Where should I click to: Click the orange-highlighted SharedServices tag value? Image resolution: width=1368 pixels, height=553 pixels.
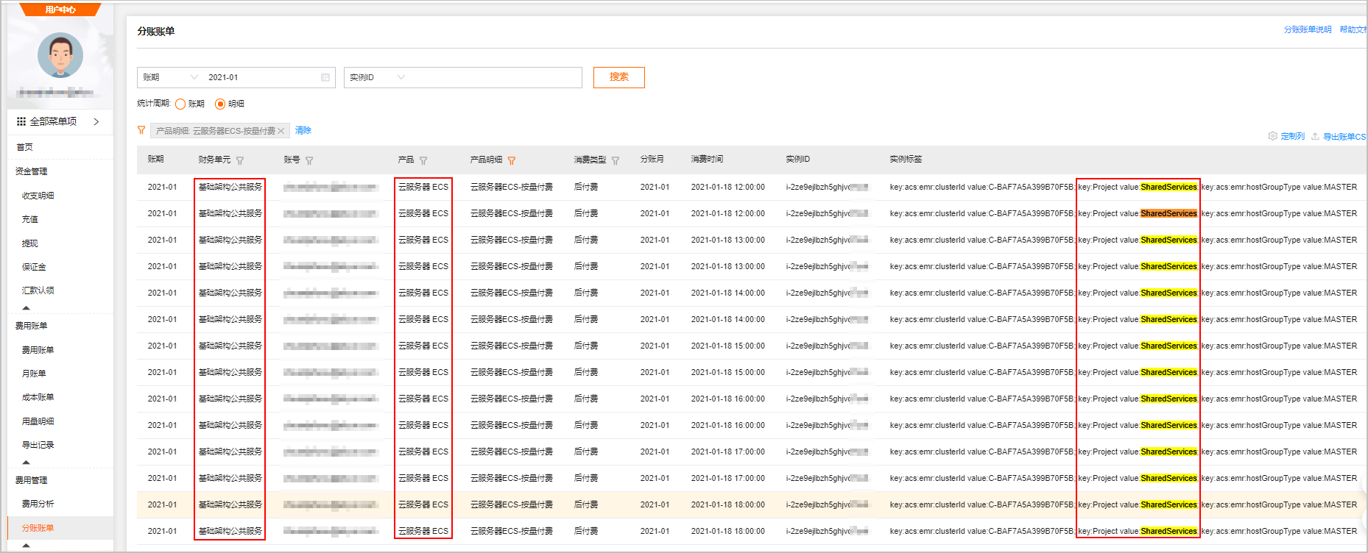click(1168, 213)
